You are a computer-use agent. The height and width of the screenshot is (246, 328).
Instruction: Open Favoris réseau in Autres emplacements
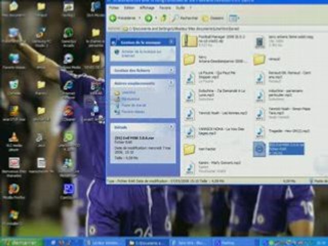[133, 112]
